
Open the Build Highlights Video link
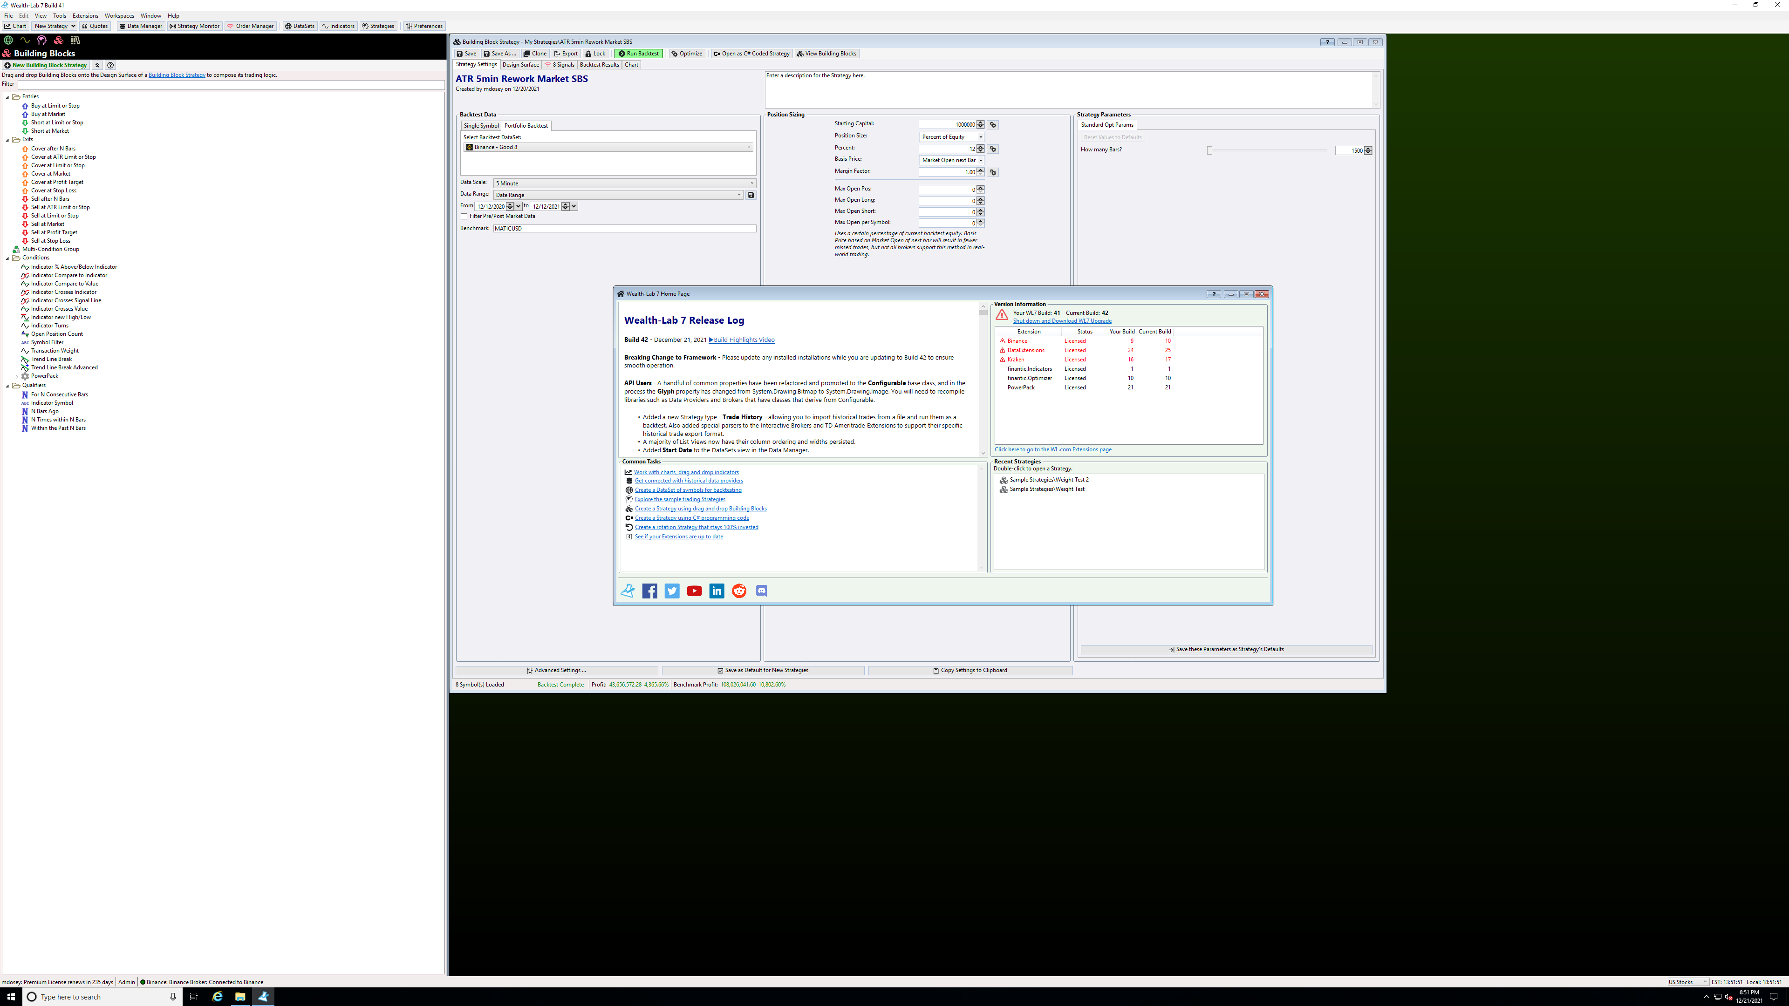point(742,340)
